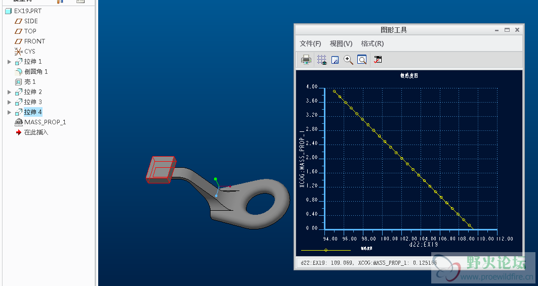This screenshot has width=538, height=286.
Task: Click the graph legend line sample
Action: (325, 250)
